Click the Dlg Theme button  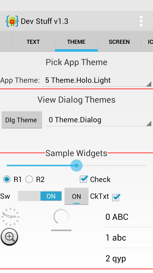pyautogui.click(x=22, y=120)
